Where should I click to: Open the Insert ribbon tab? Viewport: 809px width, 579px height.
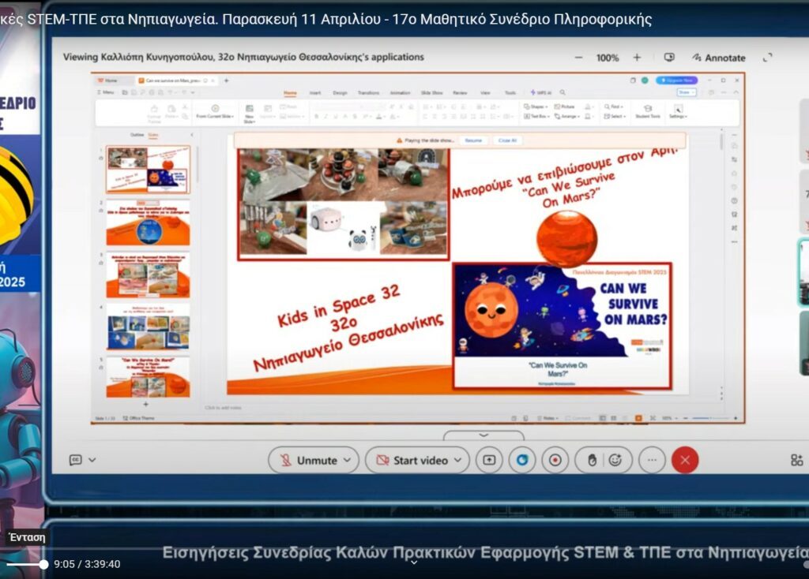pyautogui.click(x=315, y=93)
